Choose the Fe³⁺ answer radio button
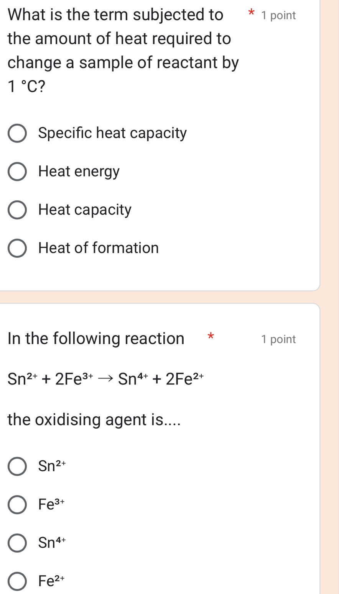Viewport: 339px width, 594px height. coord(17,504)
